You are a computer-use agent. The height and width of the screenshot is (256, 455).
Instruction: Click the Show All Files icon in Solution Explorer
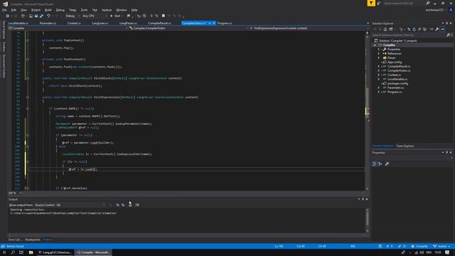424,29
